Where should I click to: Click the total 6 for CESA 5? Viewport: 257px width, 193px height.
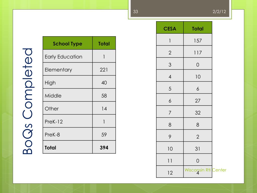coord(198,89)
